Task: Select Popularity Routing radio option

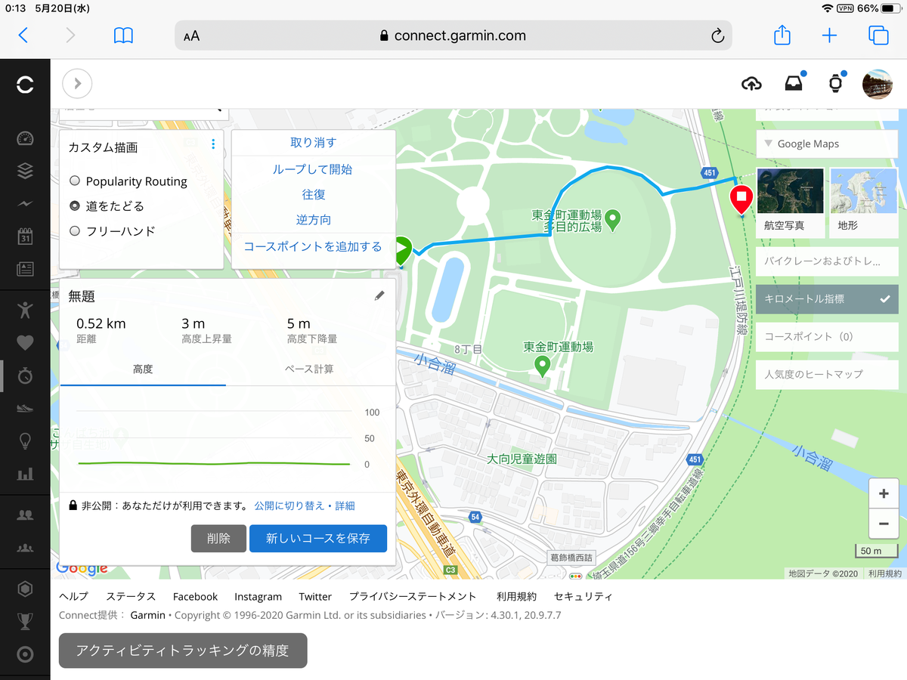Action: point(74,181)
